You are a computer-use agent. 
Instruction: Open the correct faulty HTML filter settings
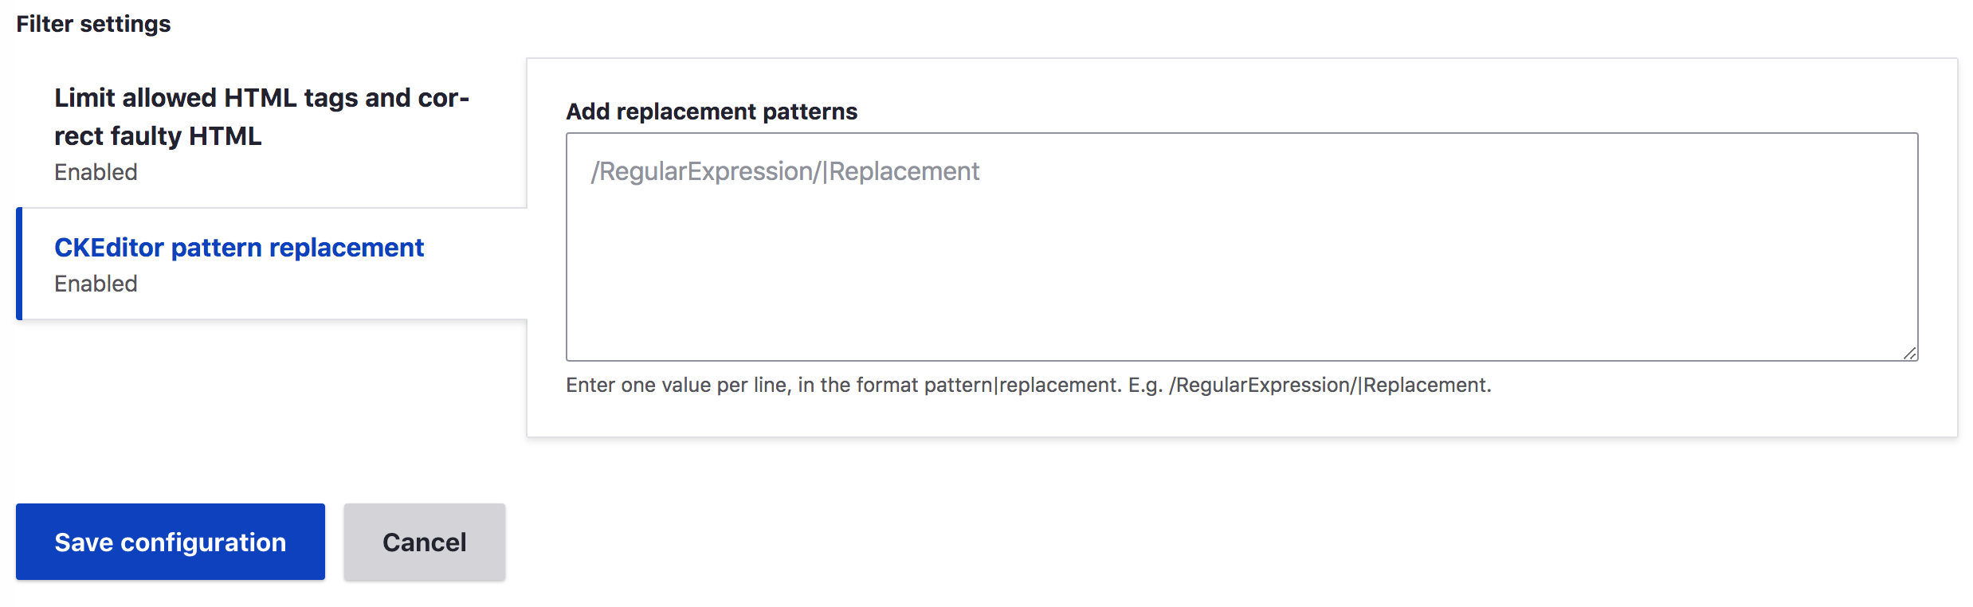tap(261, 116)
